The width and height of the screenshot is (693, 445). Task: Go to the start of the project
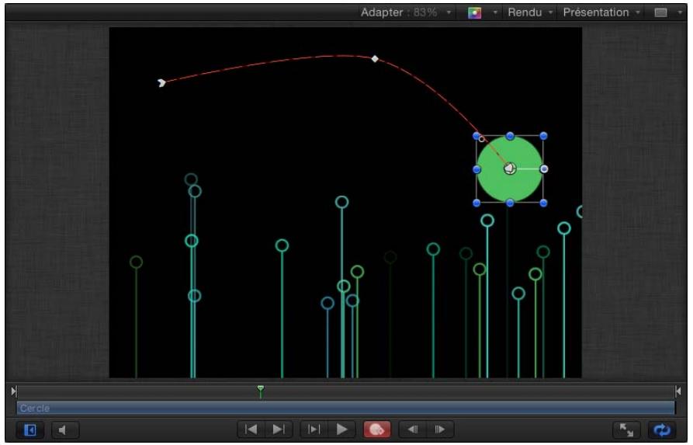tap(251, 429)
